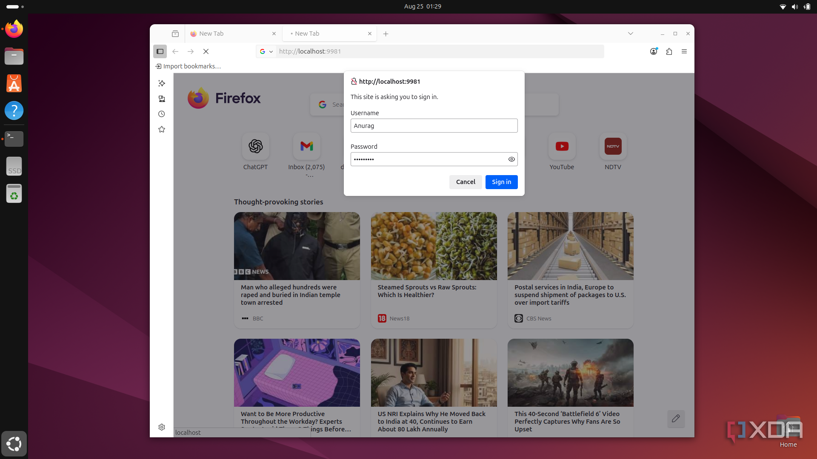Expand the search engine dropdown
This screenshot has width=817, height=459.
(266, 51)
